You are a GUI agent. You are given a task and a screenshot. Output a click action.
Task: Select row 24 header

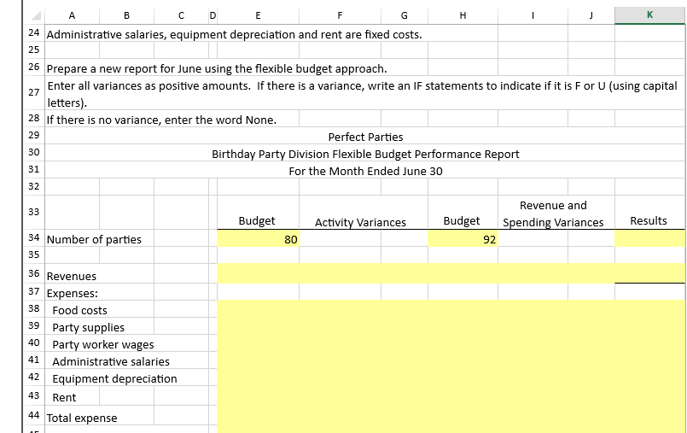34,32
